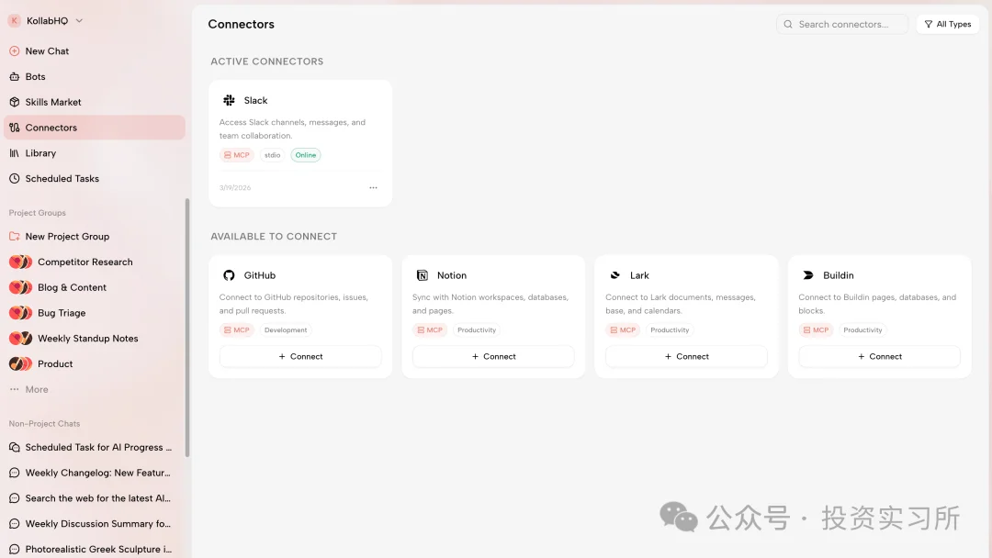This screenshot has width=992, height=558.
Task: Open the All Types filter dropdown
Action: pyautogui.click(x=947, y=24)
